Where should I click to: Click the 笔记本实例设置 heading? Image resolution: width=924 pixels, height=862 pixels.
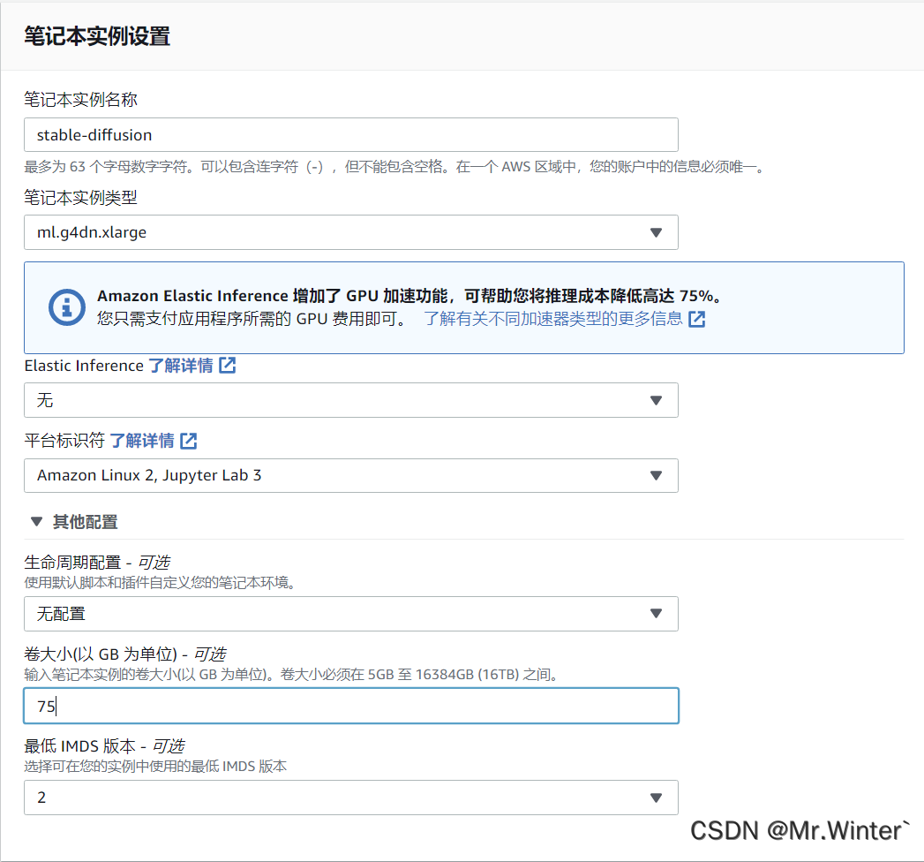[x=97, y=36]
